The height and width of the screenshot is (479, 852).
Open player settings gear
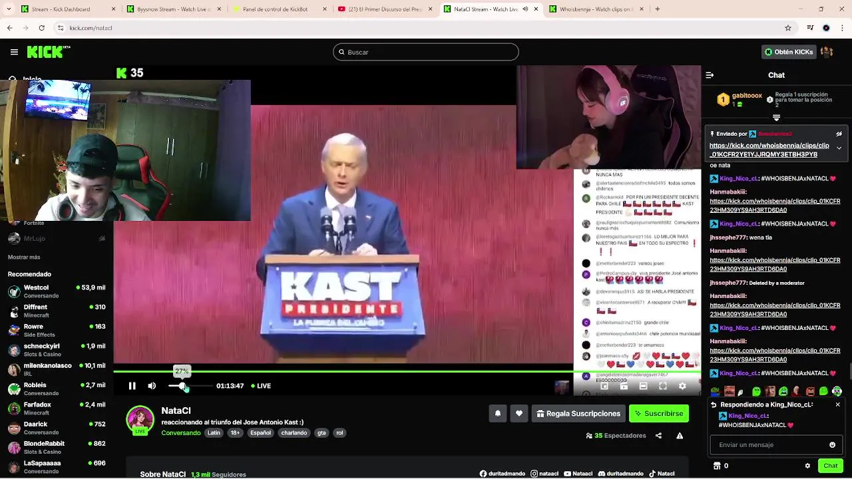[x=682, y=386]
